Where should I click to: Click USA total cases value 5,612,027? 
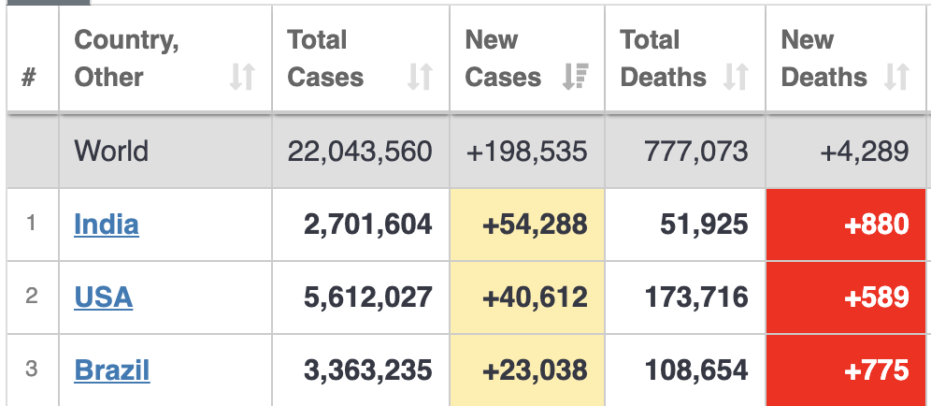pyautogui.click(x=368, y=297)
